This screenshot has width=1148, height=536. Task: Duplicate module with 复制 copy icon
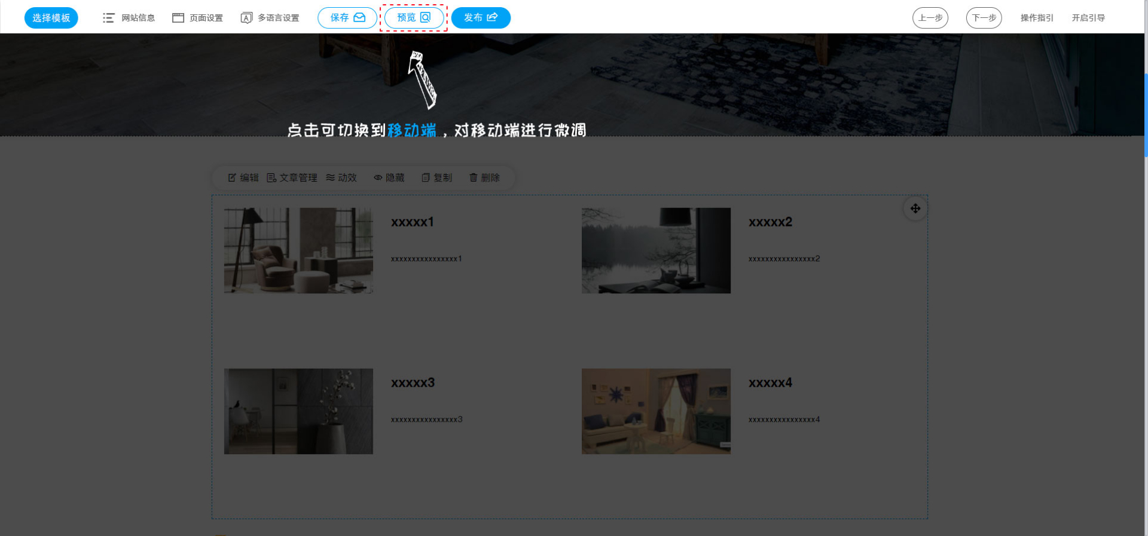pyautogui.click(x=426, y=177)
